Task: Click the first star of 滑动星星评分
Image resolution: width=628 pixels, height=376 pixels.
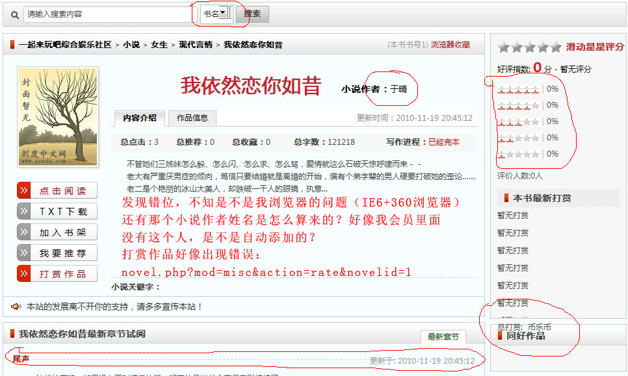Action: point(504,47)
